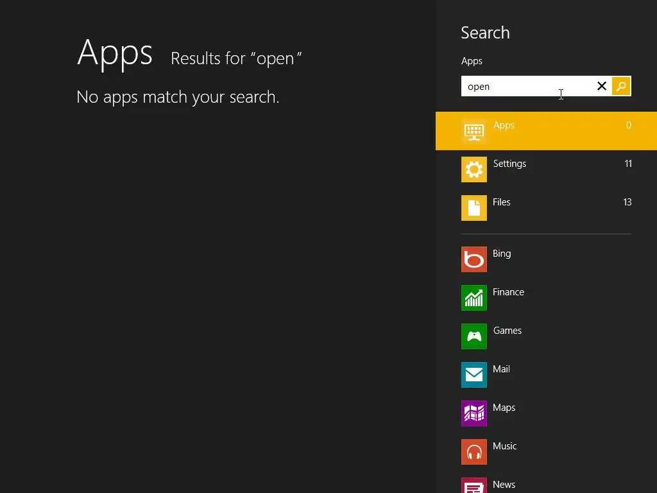Choose the Apps search category label
Viewport: 657px width, 493px height.
(504, 125)
